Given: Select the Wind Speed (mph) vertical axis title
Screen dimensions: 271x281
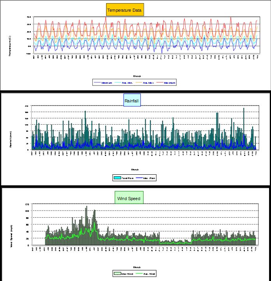Looking at the screenshot, I should pyautogui.click(x=11, y=236).
